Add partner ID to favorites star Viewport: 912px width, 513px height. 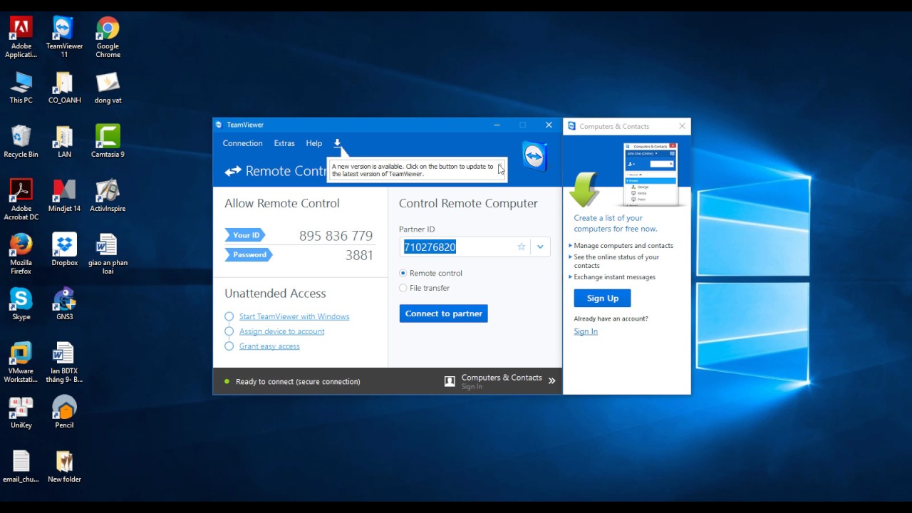click(x=522, y=247)
